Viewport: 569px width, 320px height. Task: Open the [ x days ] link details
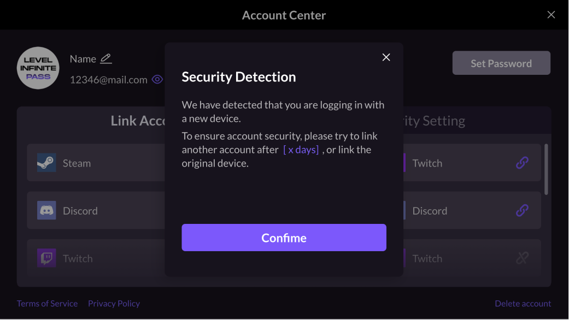301,149
